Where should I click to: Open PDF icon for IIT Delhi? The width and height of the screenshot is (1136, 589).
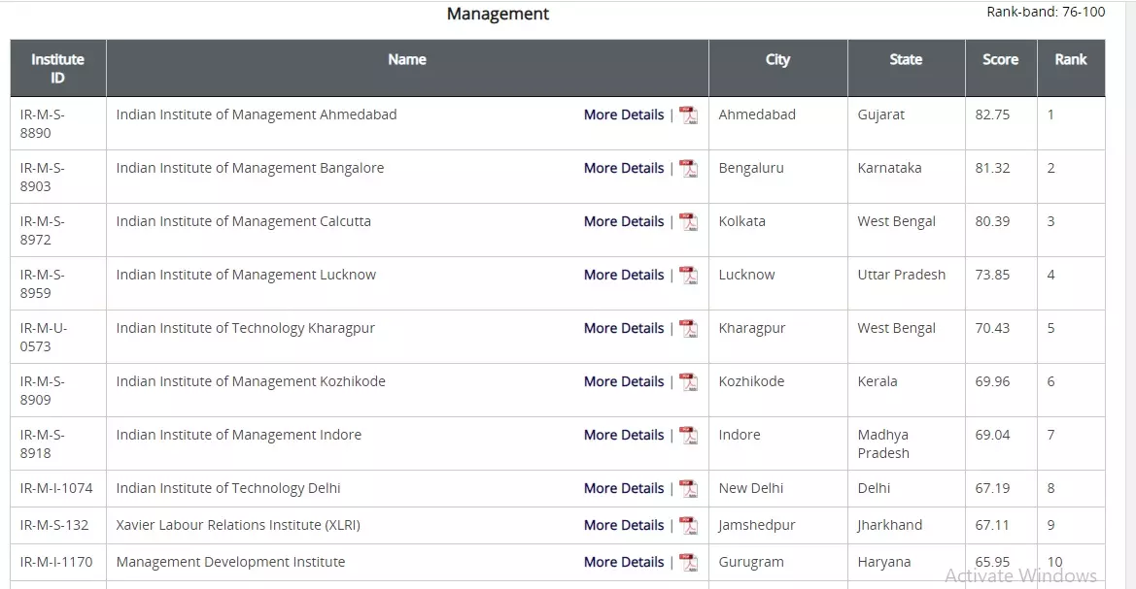pos(688,489)
